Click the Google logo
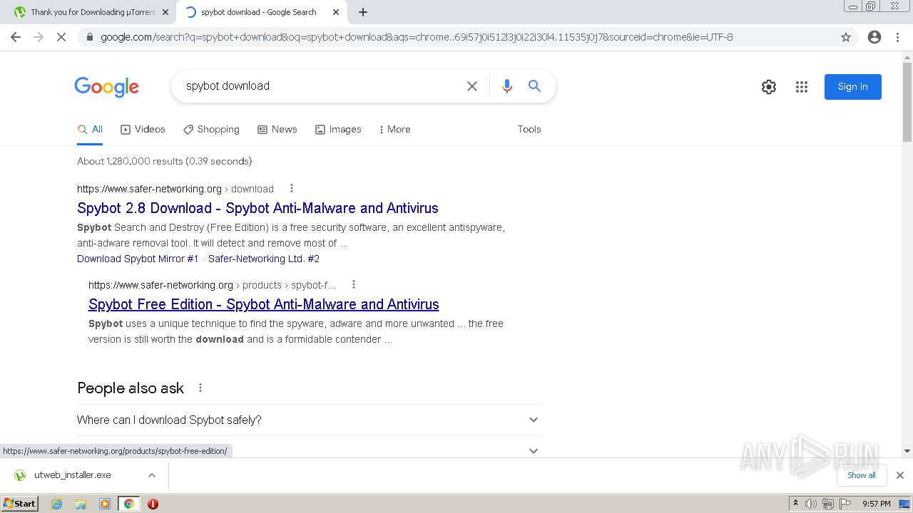 106,87
